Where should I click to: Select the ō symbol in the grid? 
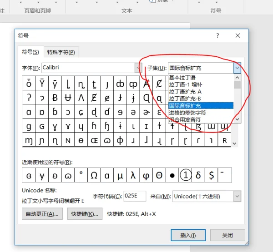pos(29,84)
